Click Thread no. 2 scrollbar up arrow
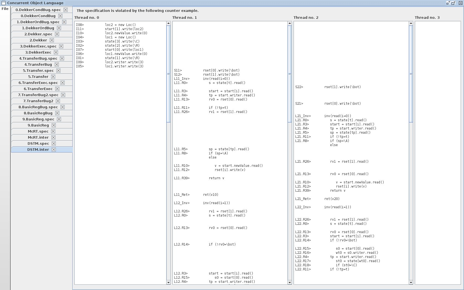The image size is (464, 290). click(411, 23)
